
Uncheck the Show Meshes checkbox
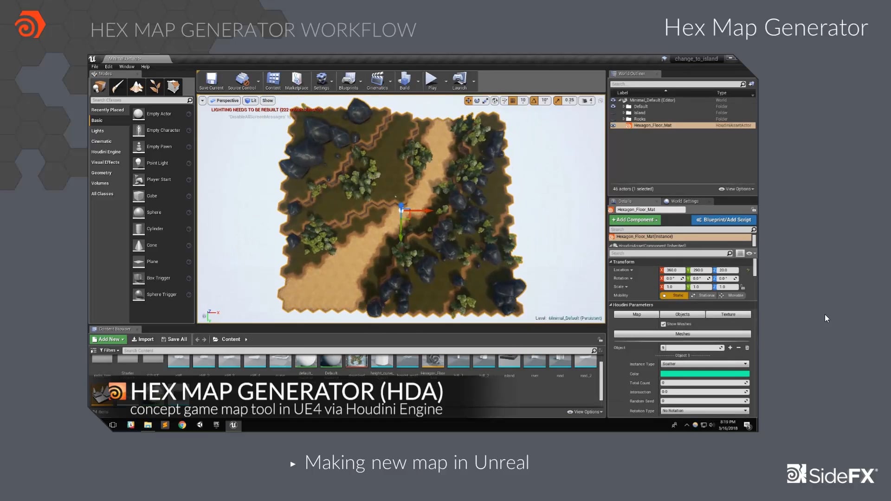pyautogui.click(x=664, y=324)
